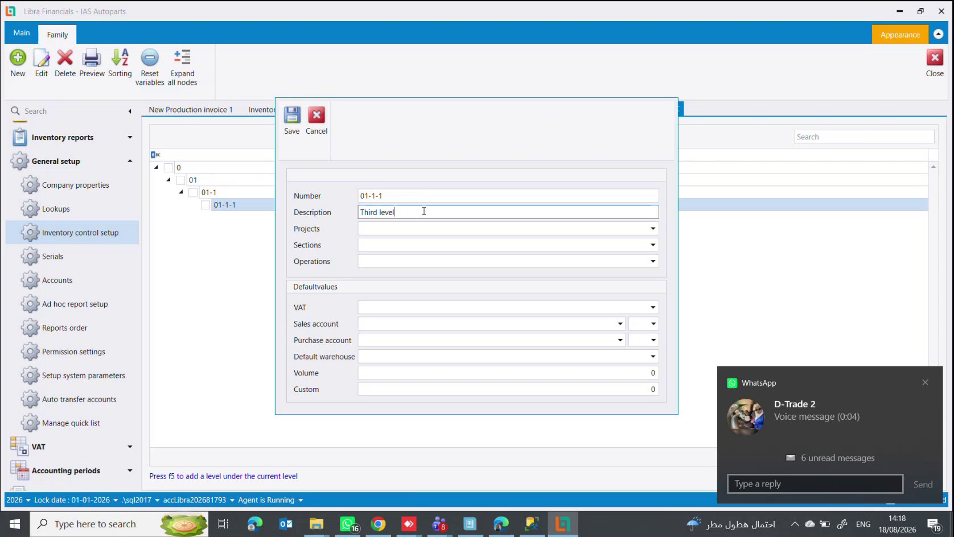Open the VAT sidebar section

coord(72,447)
